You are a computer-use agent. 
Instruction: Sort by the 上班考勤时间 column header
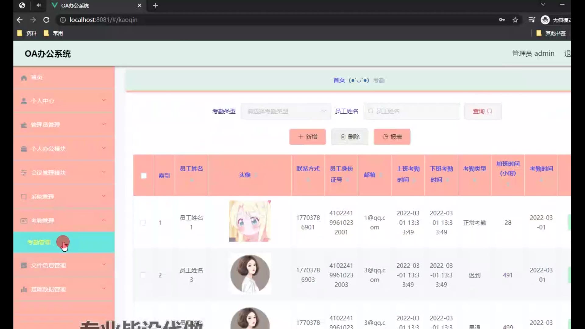pos(408,175)
